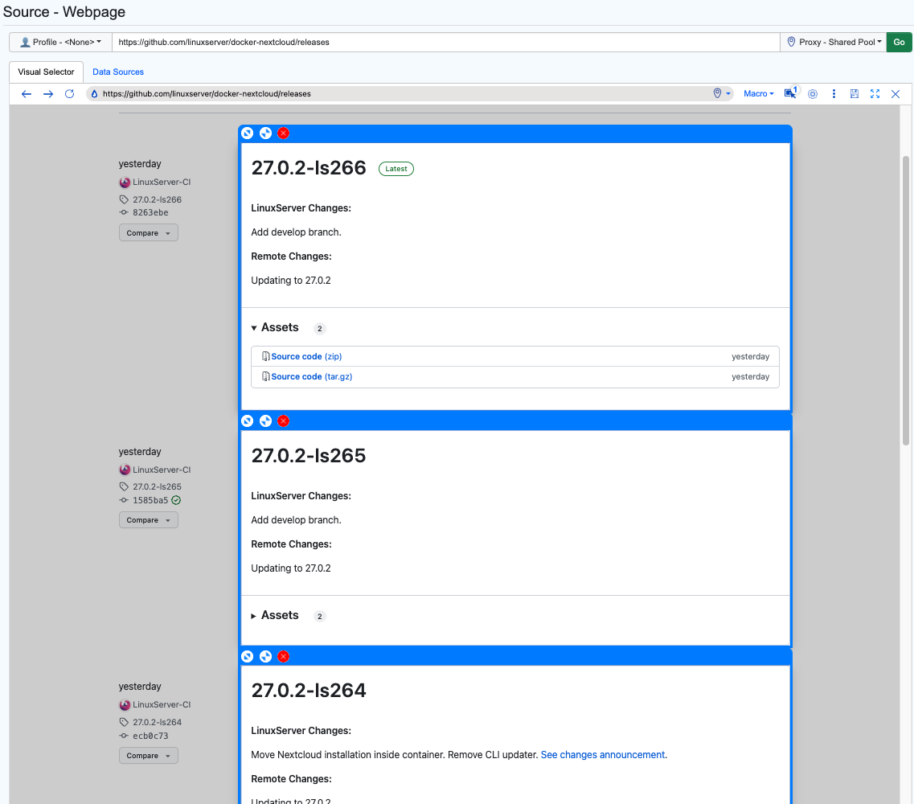Click the commit icon beside 8263ebe
Viewport: 914px width, 804px height.
click(x=124, y=212)
